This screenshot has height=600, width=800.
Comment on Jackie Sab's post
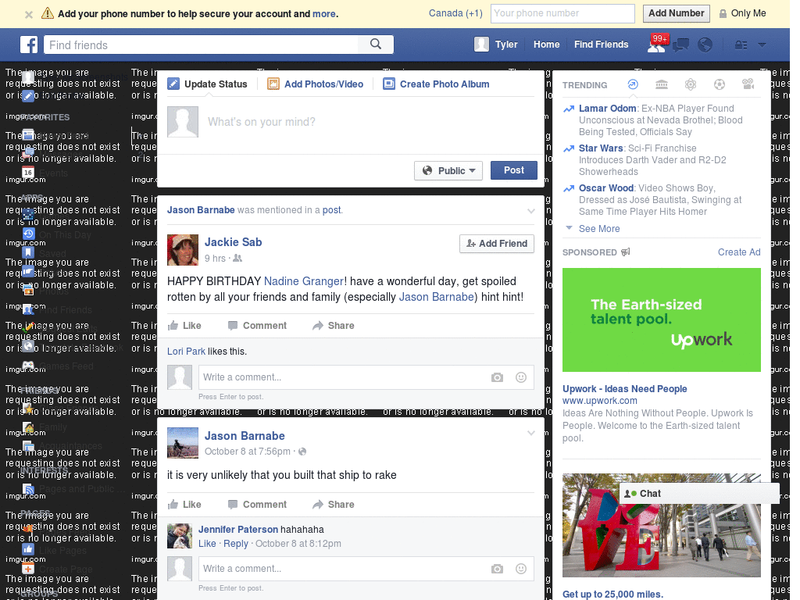[257, 326]
